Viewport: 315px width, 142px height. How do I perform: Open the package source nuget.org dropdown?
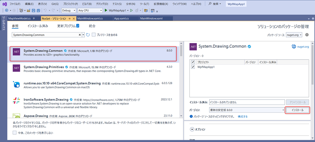click(x=294, y=35)
